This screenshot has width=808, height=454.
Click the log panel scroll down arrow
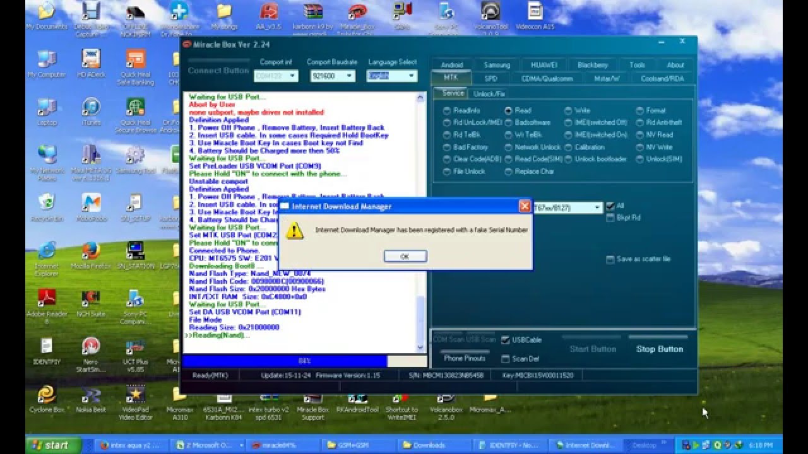tap(421, 347)
